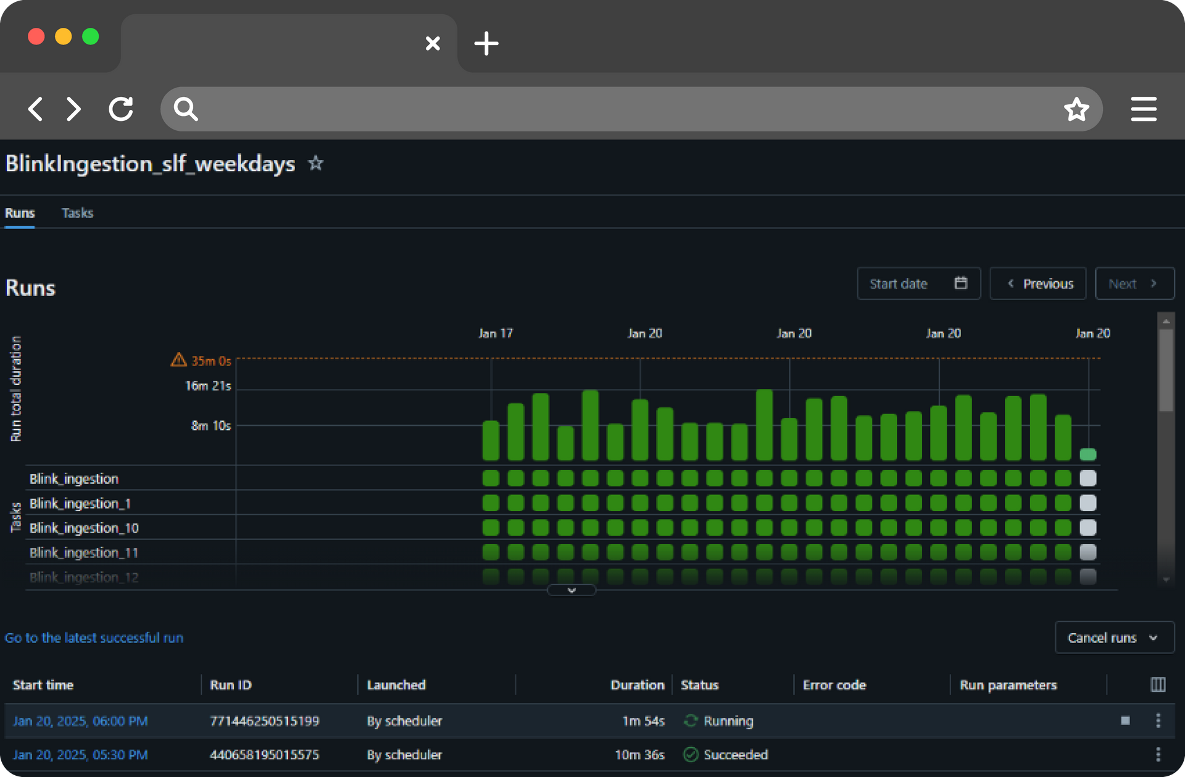Open the browser hamburger menu icon
The width and height of the screenshot is (1185, 777).
click(1144, 109)
